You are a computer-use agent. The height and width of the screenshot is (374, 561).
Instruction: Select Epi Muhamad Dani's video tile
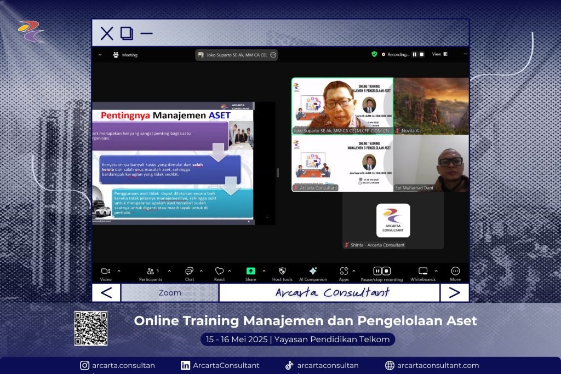431,163
